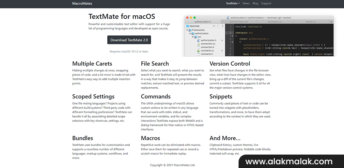Image resolution: width=344 pixels, height=168 pixels.
Task: Go to the News page
Action: [246, 3]
